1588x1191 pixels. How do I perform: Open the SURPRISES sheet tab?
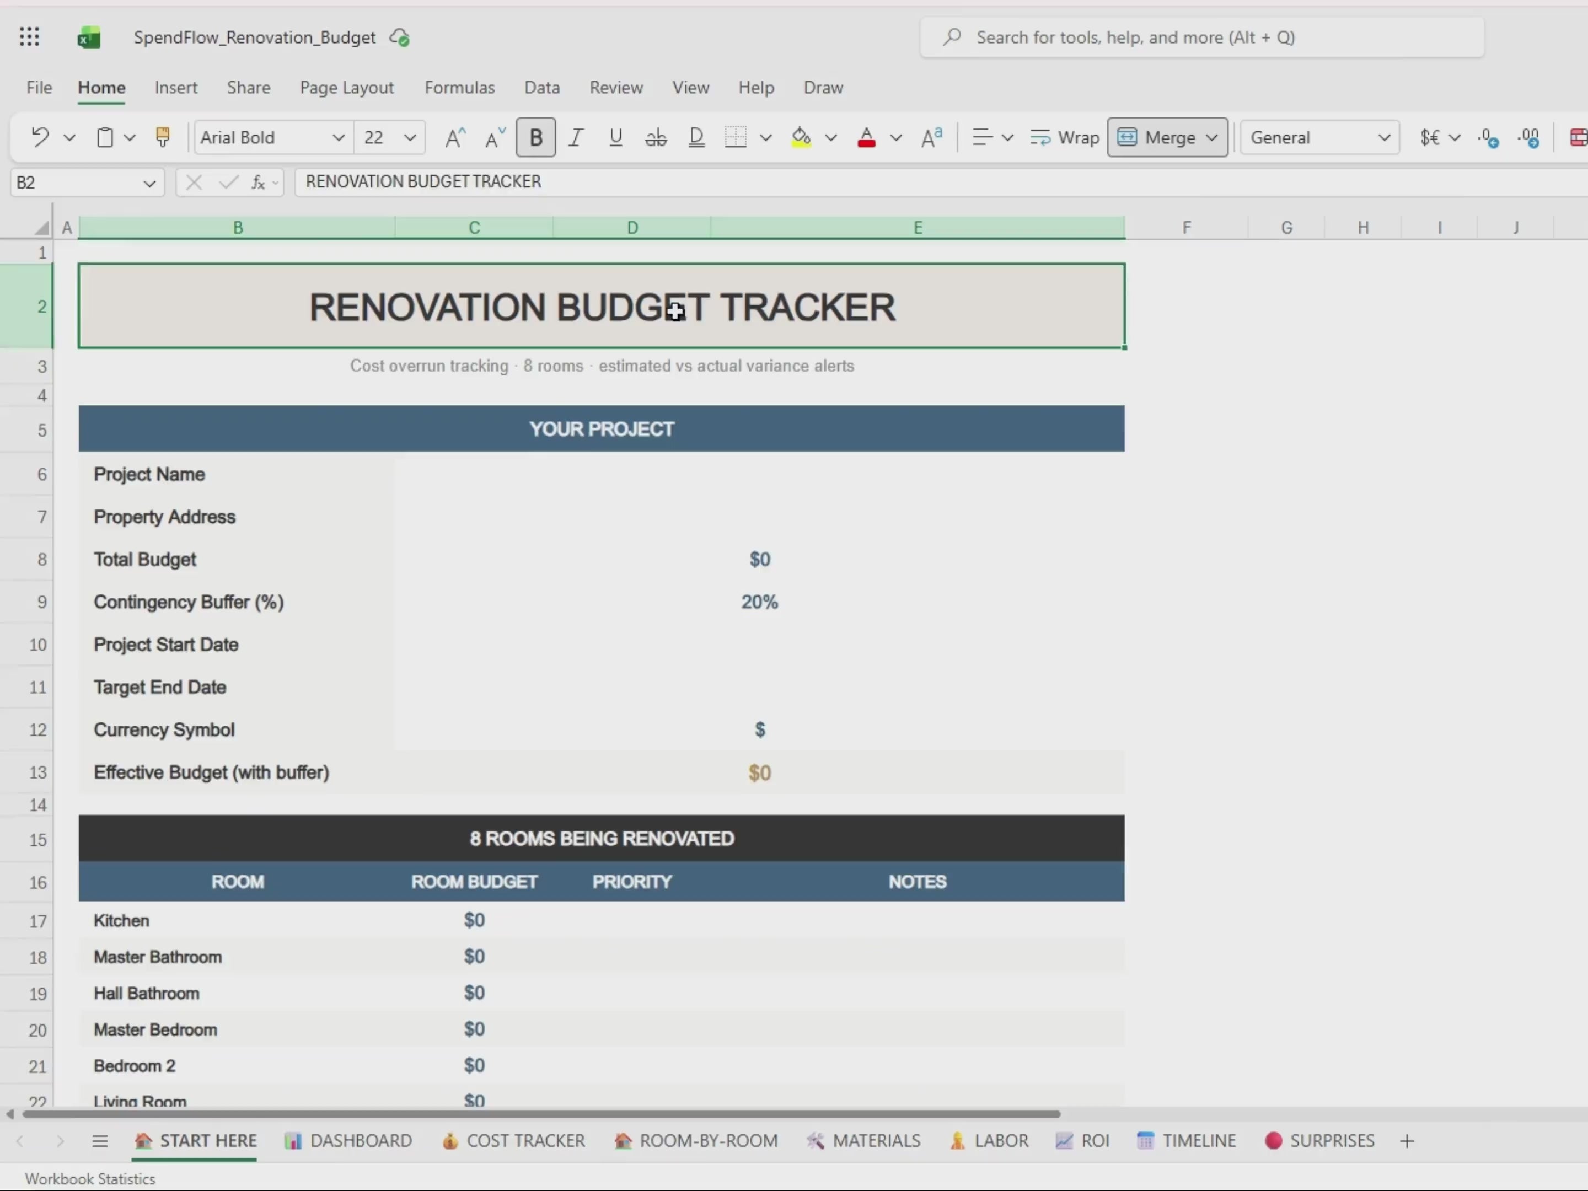pos(1319,1141)
